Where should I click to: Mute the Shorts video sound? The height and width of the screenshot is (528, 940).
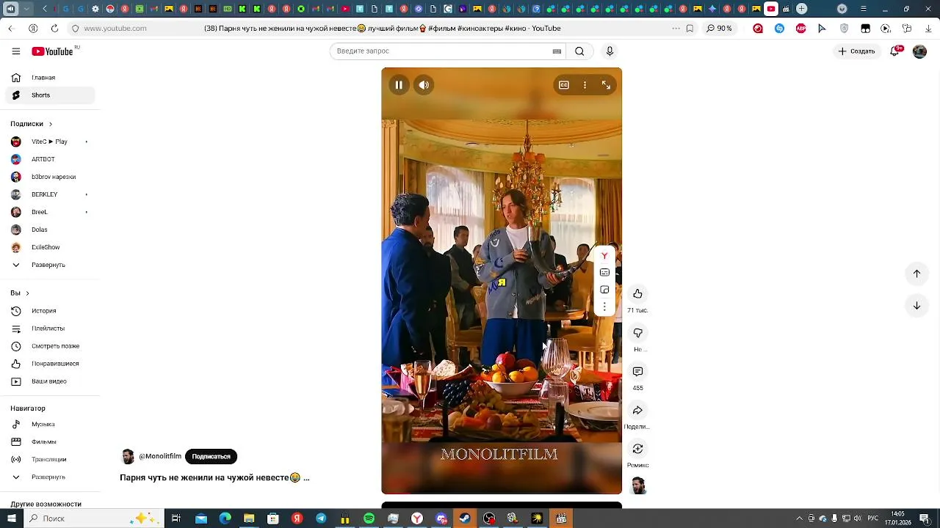click(424, 85)
